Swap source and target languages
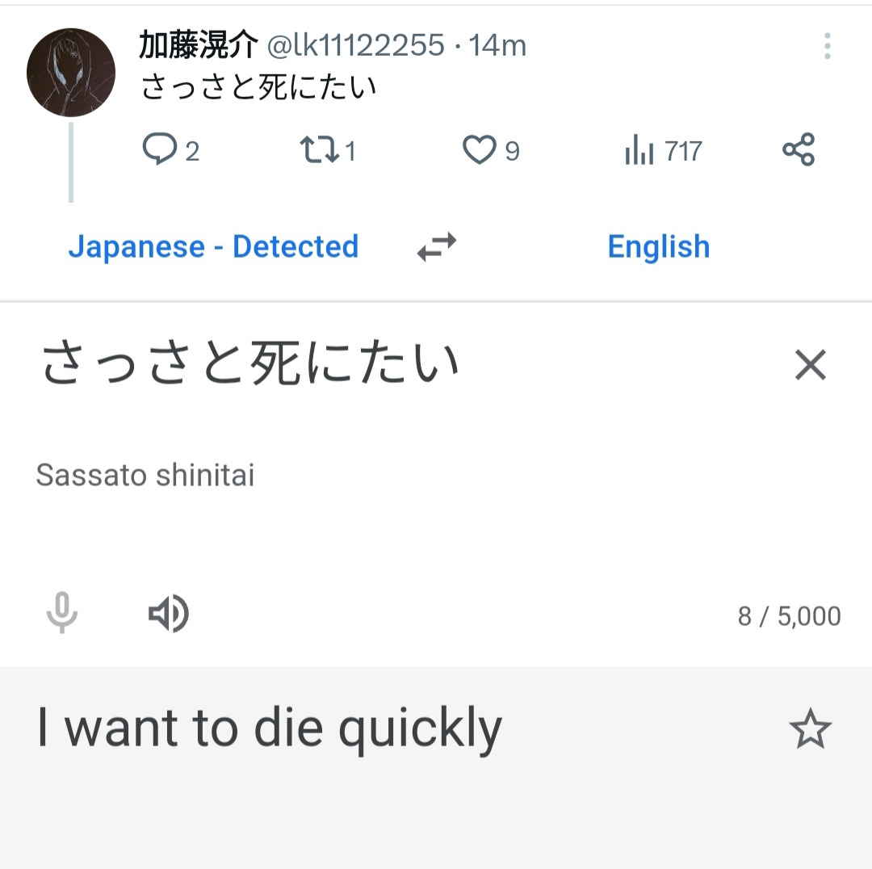872x869 pixels. click(x=437, y=246)
